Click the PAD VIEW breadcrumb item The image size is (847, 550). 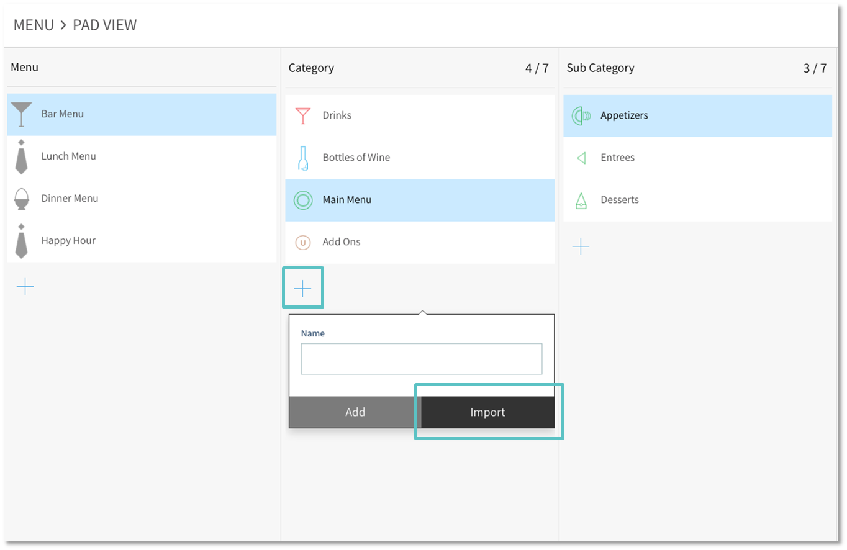click(104, 25)
